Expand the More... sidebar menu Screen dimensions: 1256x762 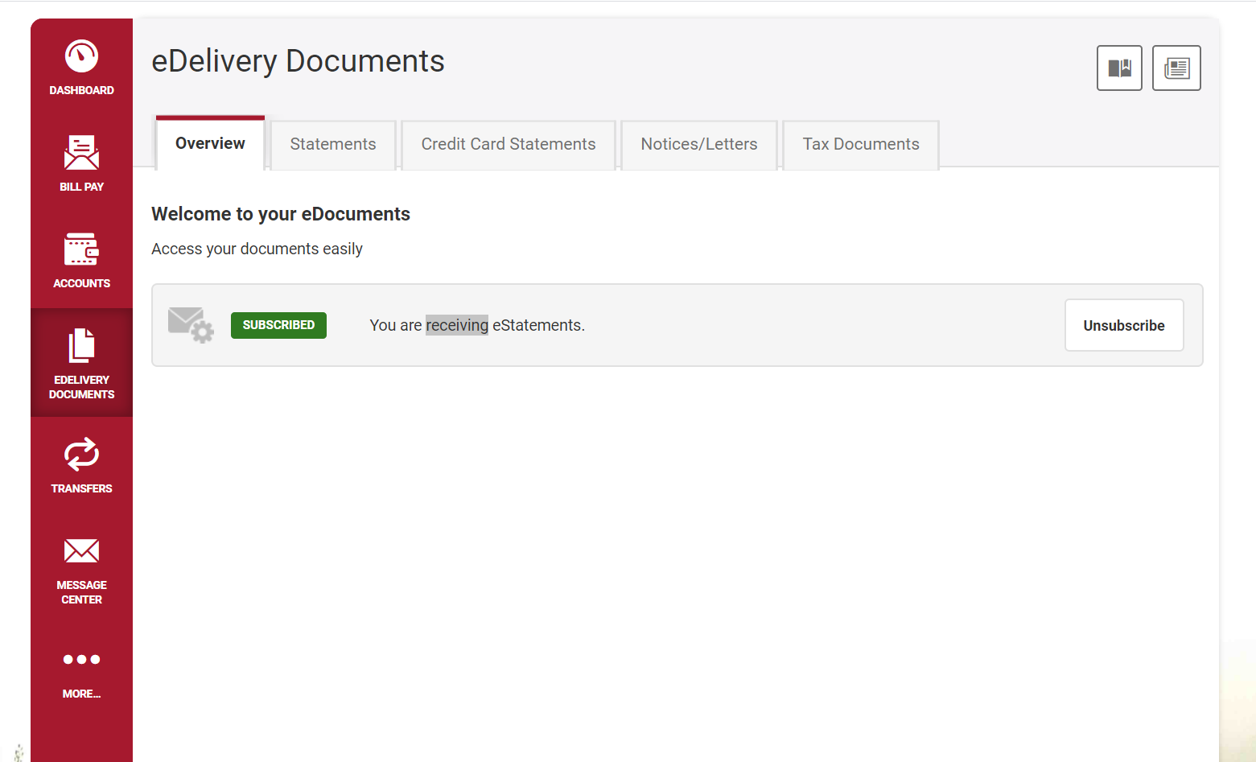click(x=81, y=660)
